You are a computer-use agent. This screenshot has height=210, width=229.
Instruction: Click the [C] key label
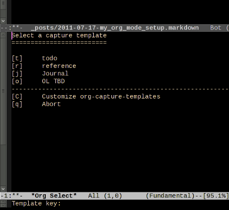[x=17, y=97]
